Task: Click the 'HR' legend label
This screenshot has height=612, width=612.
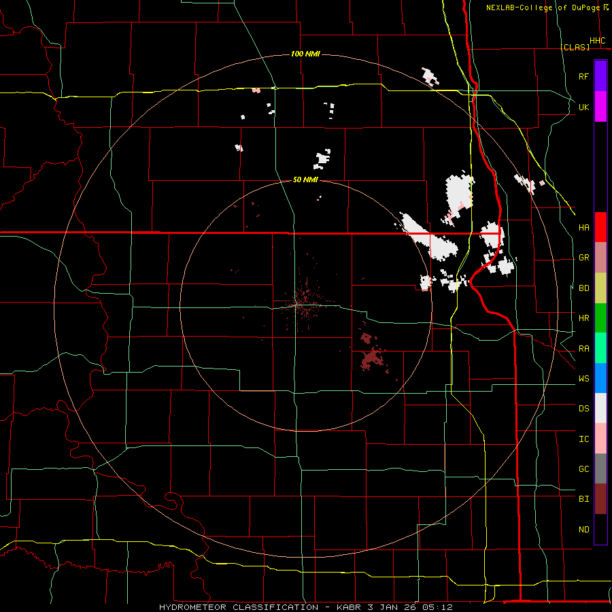Action: coord(584,318)
